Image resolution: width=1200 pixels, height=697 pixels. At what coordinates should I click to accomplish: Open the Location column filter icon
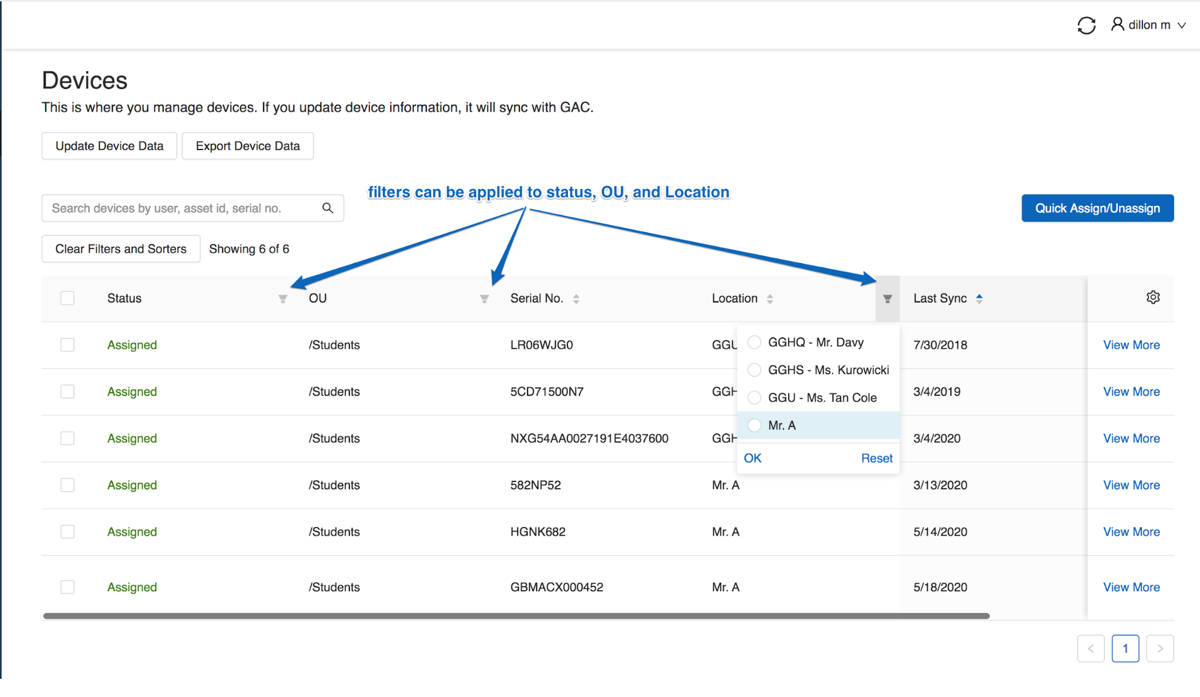(x=887, y=298)
